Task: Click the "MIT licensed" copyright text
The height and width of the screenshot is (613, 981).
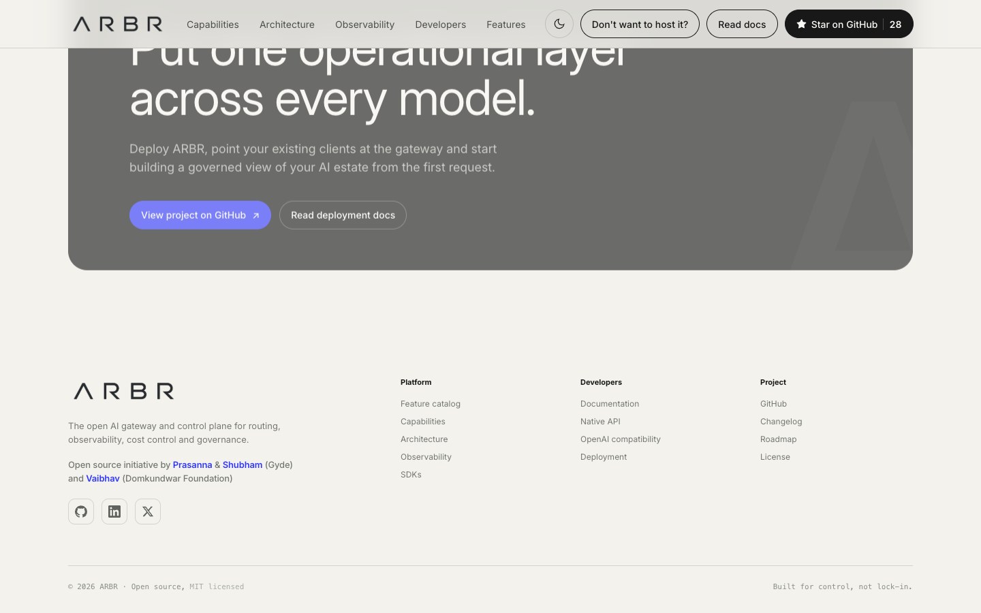Action: coord(217,586)
